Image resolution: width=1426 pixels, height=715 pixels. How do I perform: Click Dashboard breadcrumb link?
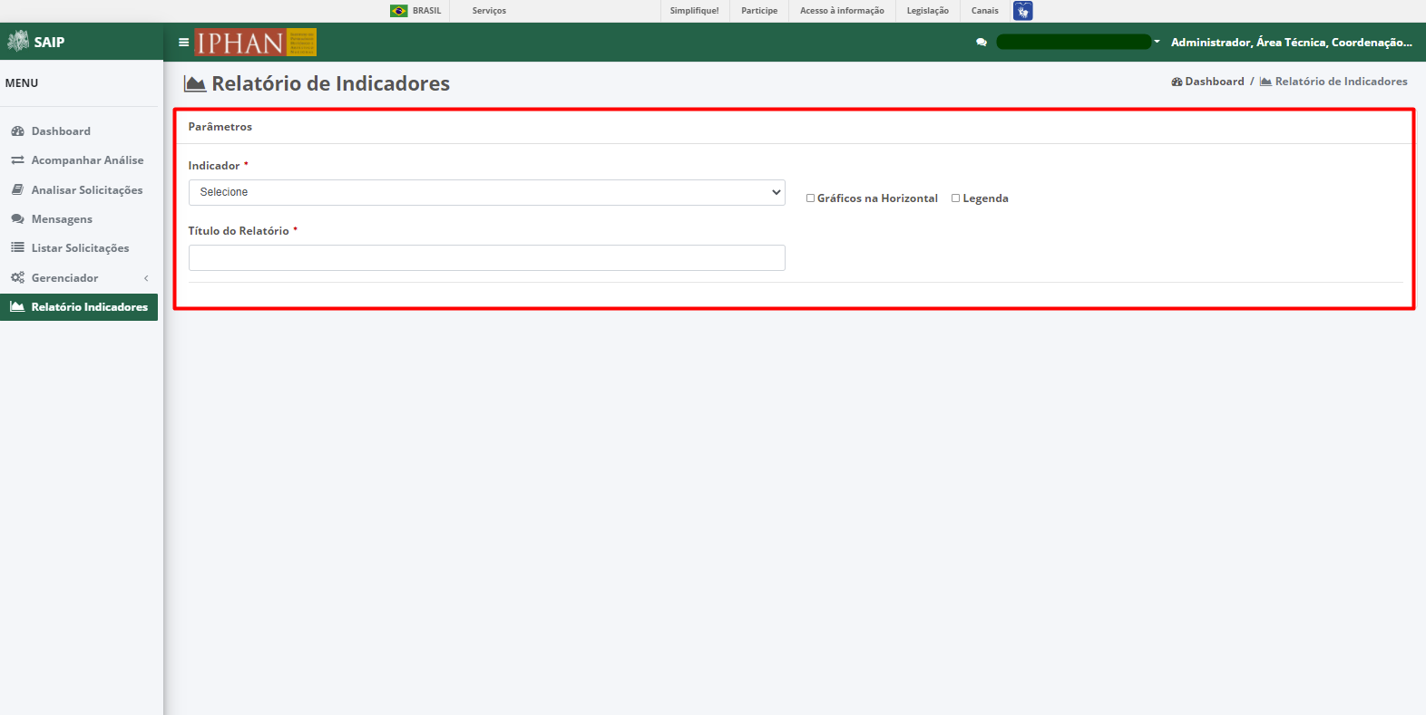1215,82
